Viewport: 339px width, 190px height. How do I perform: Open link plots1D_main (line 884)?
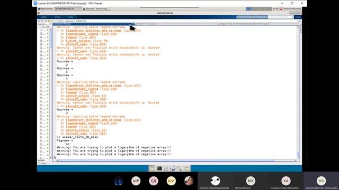click(x=86, y=44)
